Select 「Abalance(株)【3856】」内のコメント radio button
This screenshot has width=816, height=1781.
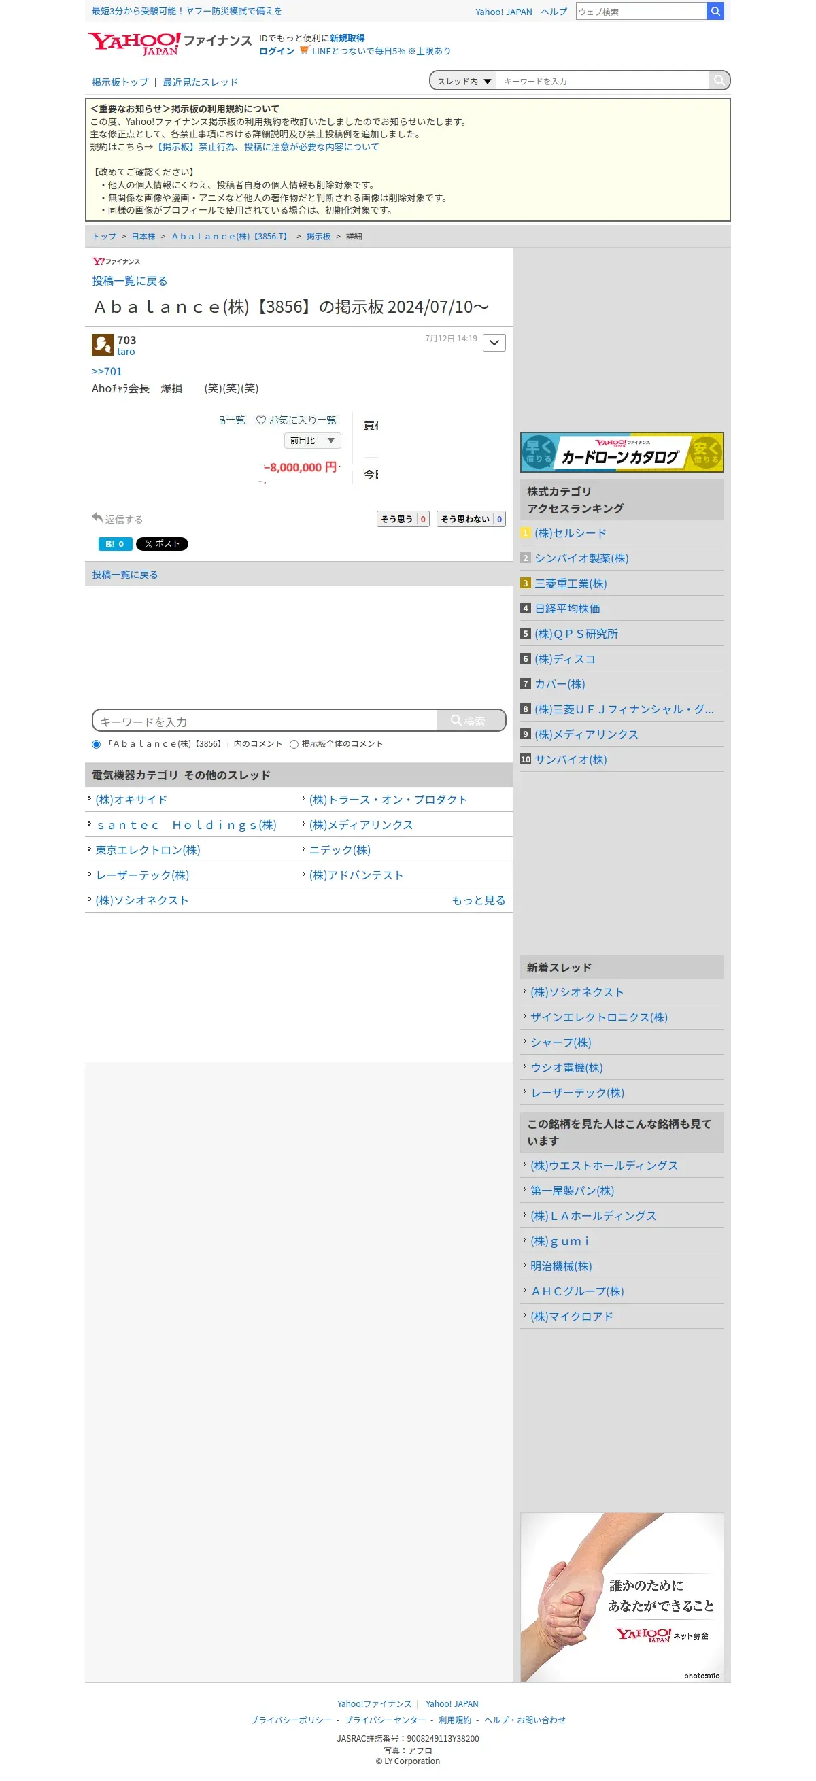pos(96,745)
